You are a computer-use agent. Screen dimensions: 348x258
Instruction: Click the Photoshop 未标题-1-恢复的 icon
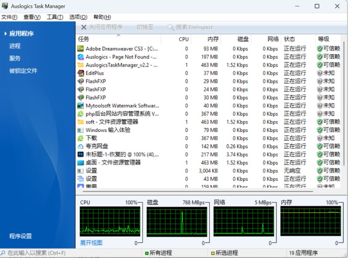(x=80, y=154)
